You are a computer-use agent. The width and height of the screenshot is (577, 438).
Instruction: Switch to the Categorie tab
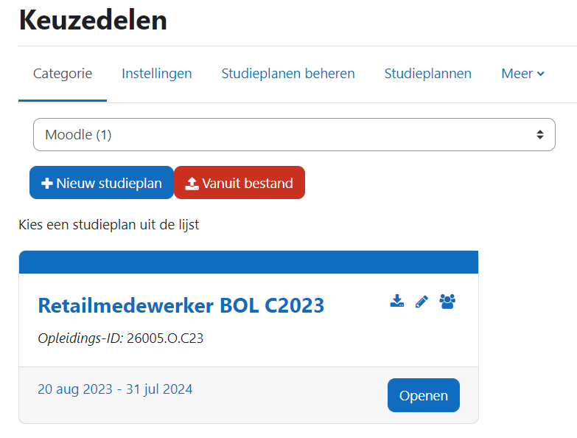(x=63, y=74)
